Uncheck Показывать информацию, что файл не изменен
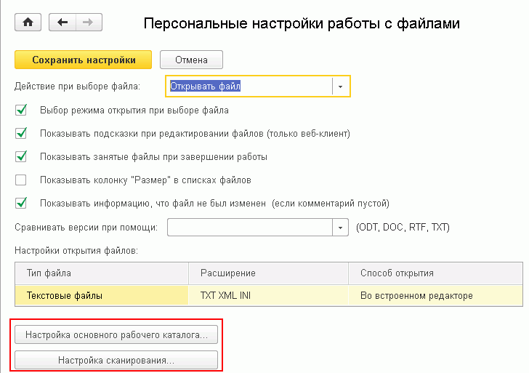Image resolution: width=529 pixels, height=373 pixels. [x=21, y=203]
